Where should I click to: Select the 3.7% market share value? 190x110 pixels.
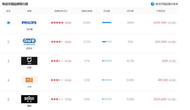(87, 61)
